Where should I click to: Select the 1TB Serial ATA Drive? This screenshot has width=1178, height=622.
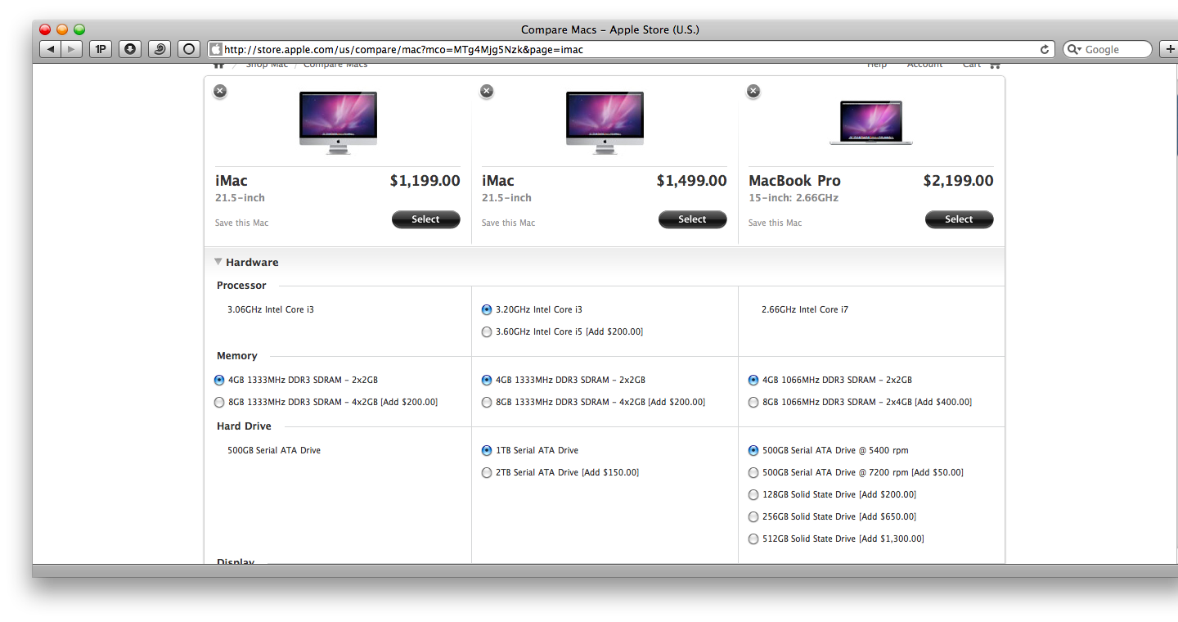click(x=487, y=450)
